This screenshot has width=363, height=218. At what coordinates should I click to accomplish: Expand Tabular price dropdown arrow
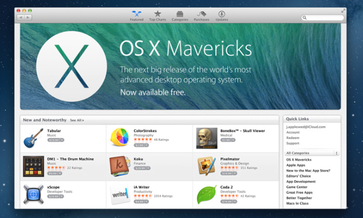click(62, 140)
